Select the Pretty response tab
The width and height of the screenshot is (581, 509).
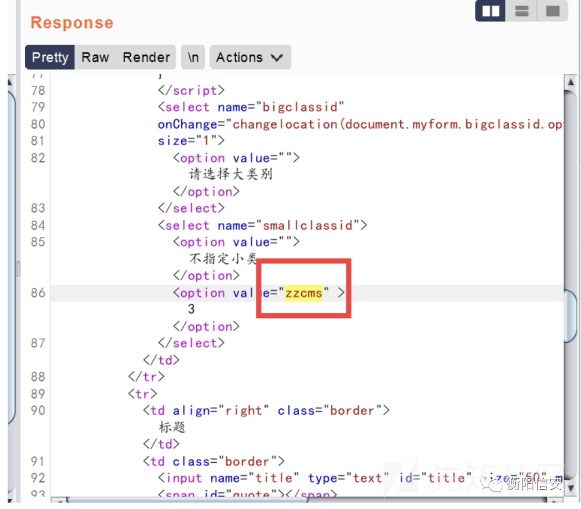click(50, 58)
